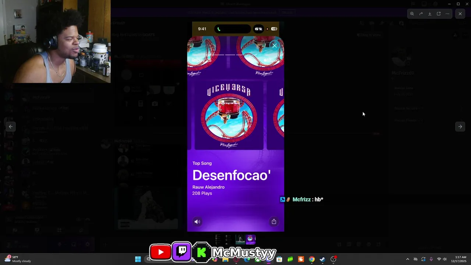Open image in browser icon
The height and width of the screenshot is (265, 471).
click(439, 14)
